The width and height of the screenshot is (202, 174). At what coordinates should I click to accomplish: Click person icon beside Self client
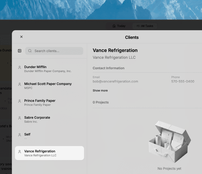19,135
